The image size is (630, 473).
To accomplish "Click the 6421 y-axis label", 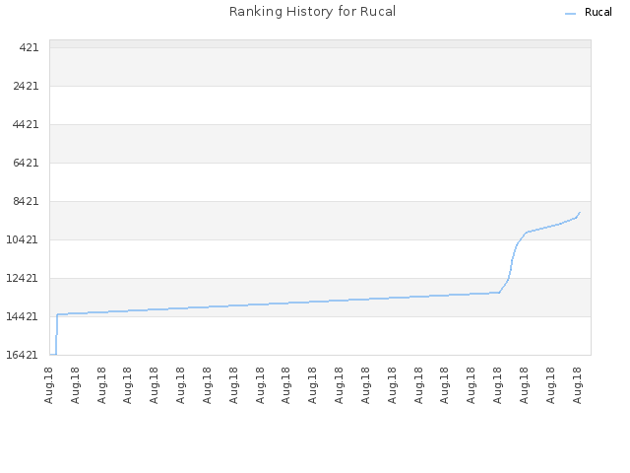I will [26, 163].
